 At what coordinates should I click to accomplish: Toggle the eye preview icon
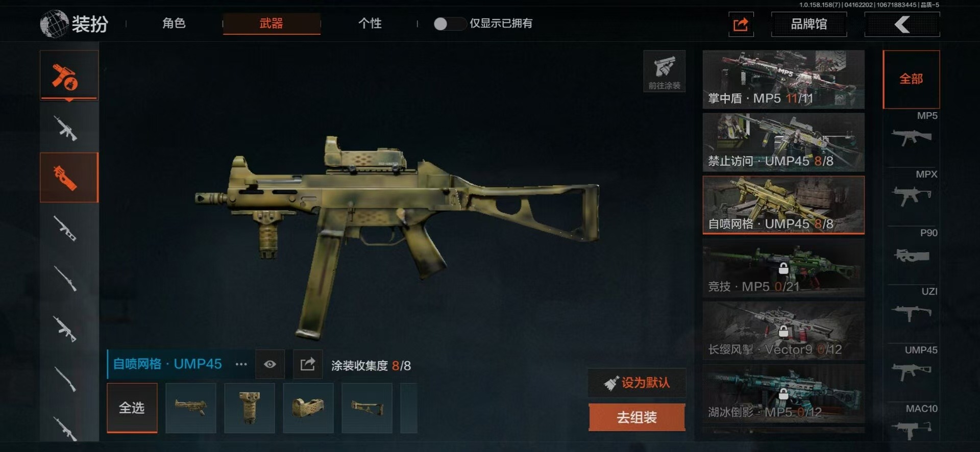coord(270,364)
